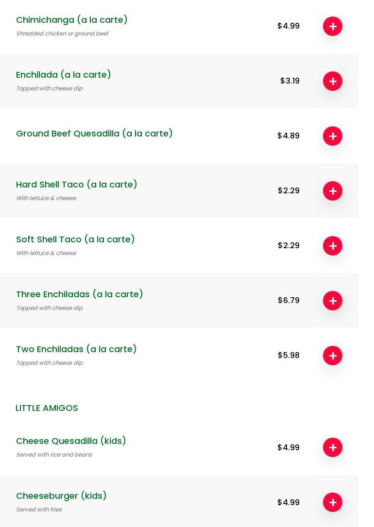Open Cheese Quesadilla (kids) item

(71, 441)
